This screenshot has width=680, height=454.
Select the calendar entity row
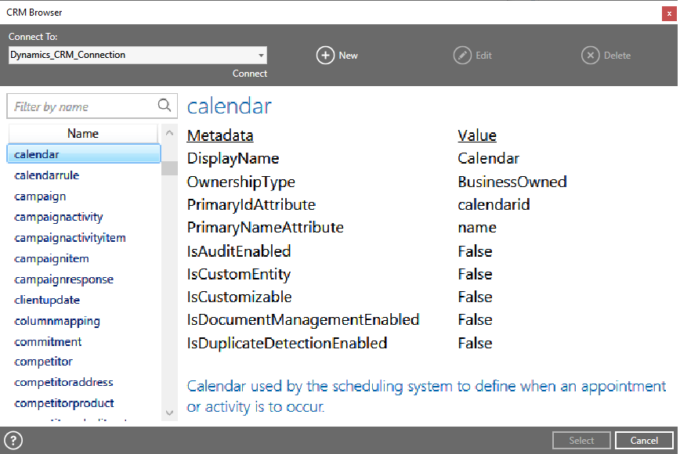coord(84,154)
